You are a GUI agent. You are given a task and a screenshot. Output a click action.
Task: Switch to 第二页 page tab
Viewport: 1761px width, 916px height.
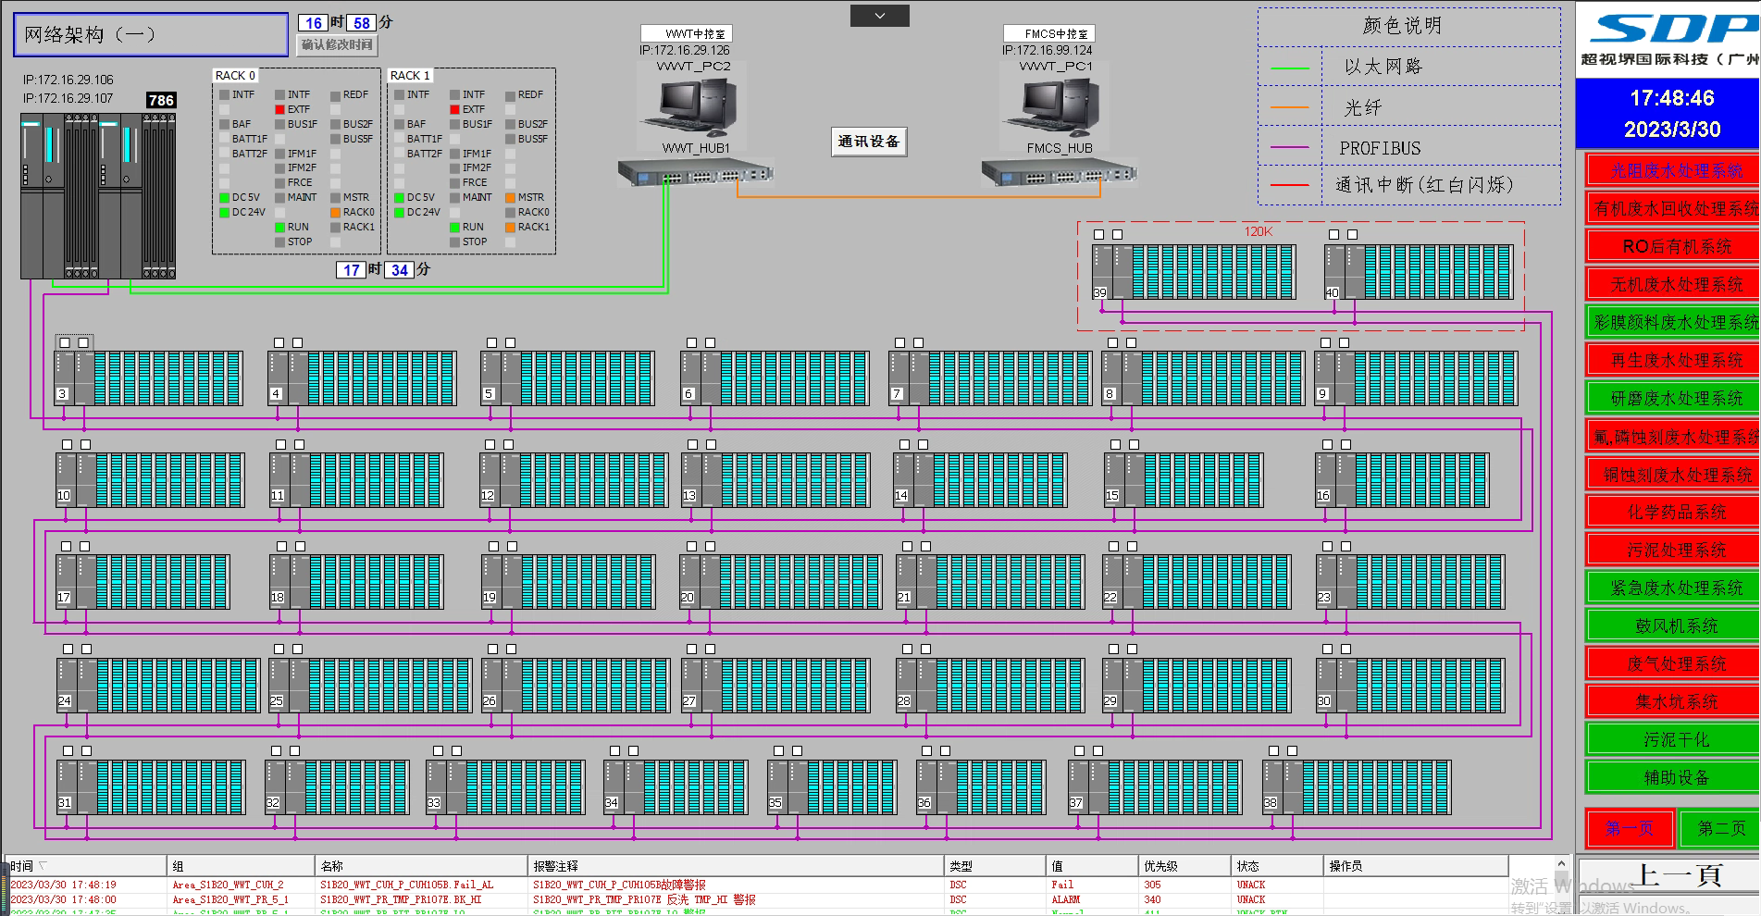point(1720,828)
